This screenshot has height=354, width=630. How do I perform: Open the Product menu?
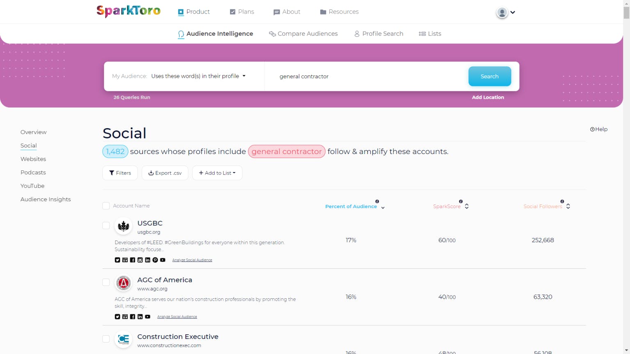tap(194, 12)
